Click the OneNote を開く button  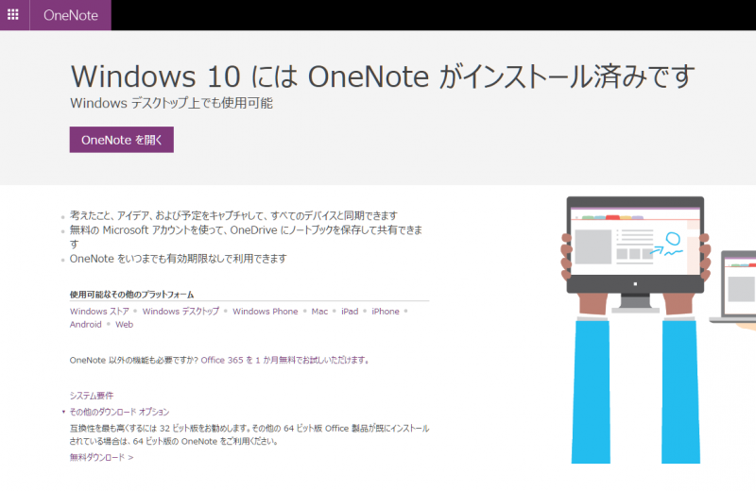point(122,140)
